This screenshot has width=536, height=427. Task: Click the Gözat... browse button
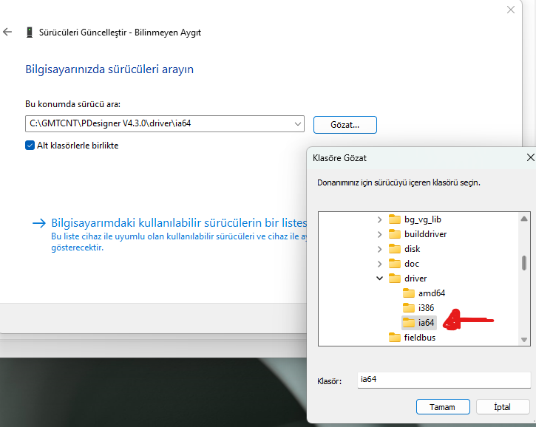pyautogui.click(x=345, y=125)
